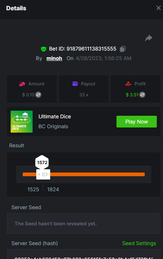
Task: Open the Ultimate Dice game thumbnail
Action: 22,122
